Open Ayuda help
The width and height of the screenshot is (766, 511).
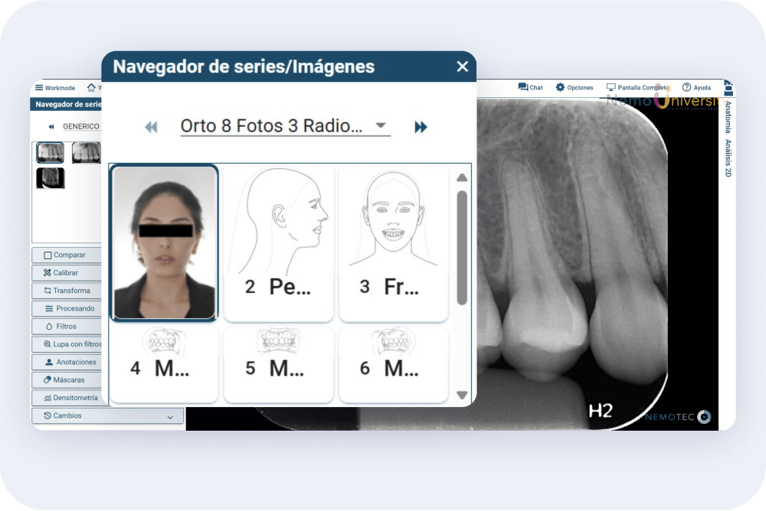[696, 87]
